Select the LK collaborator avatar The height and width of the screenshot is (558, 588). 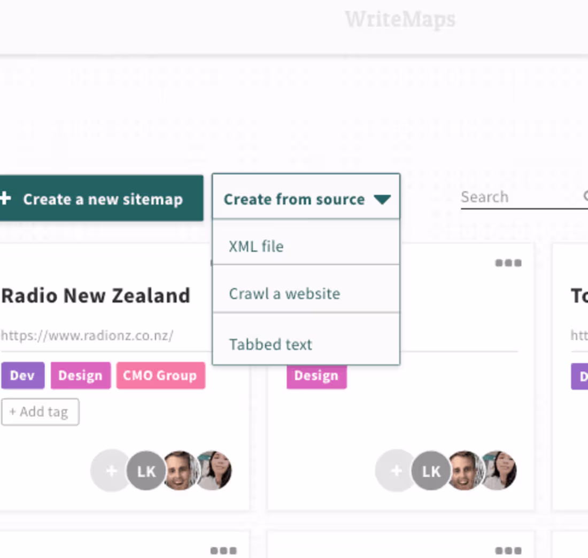click(x=145, y=471)
